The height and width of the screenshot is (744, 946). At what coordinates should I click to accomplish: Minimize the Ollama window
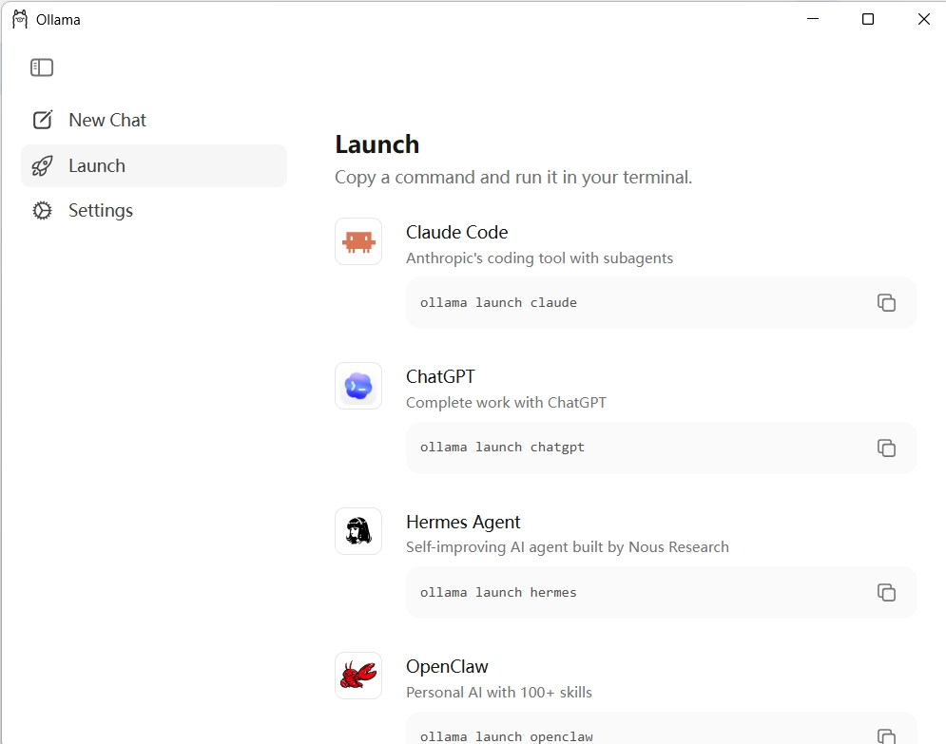[x=813, y=19]
